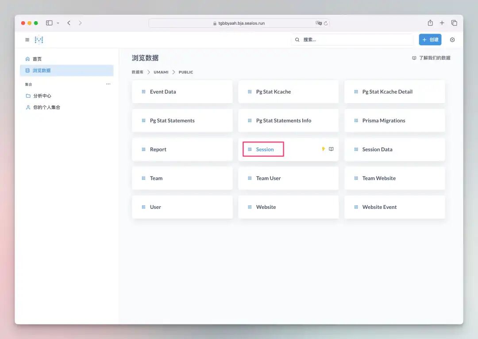Viewport: 478px width, 339px height.
Task: Go back in Safari
Action: pos(69,23)
